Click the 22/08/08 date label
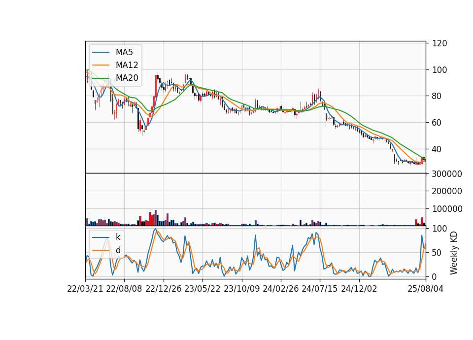 [x=124, y=289]
